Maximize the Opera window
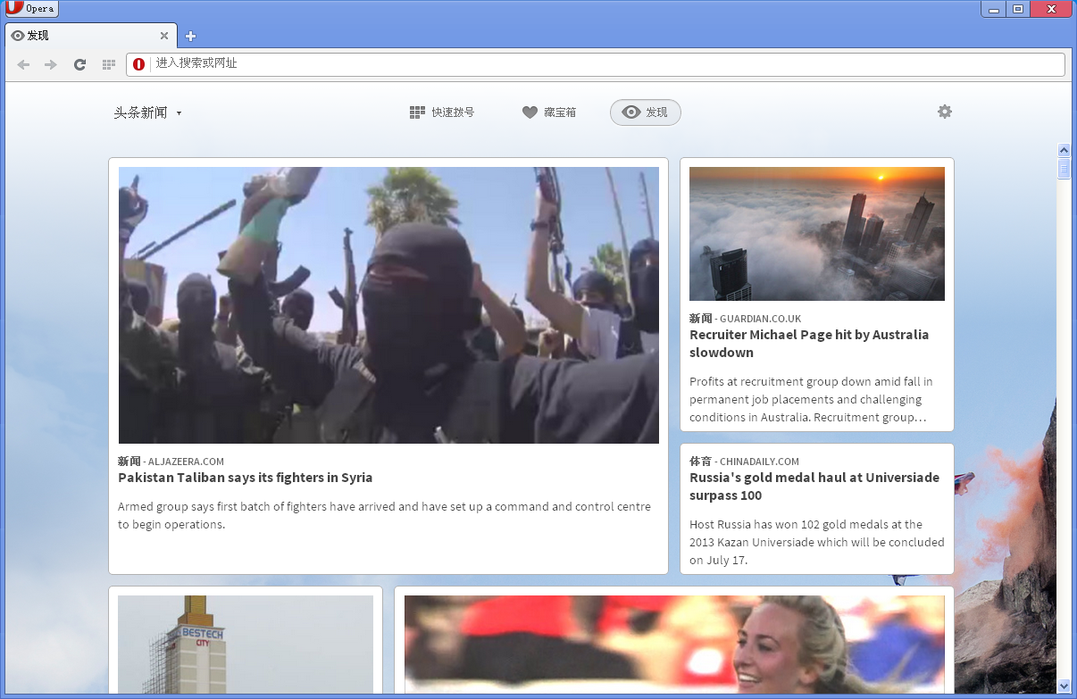Screen dimensions: 1077x699 [1017, 9]
